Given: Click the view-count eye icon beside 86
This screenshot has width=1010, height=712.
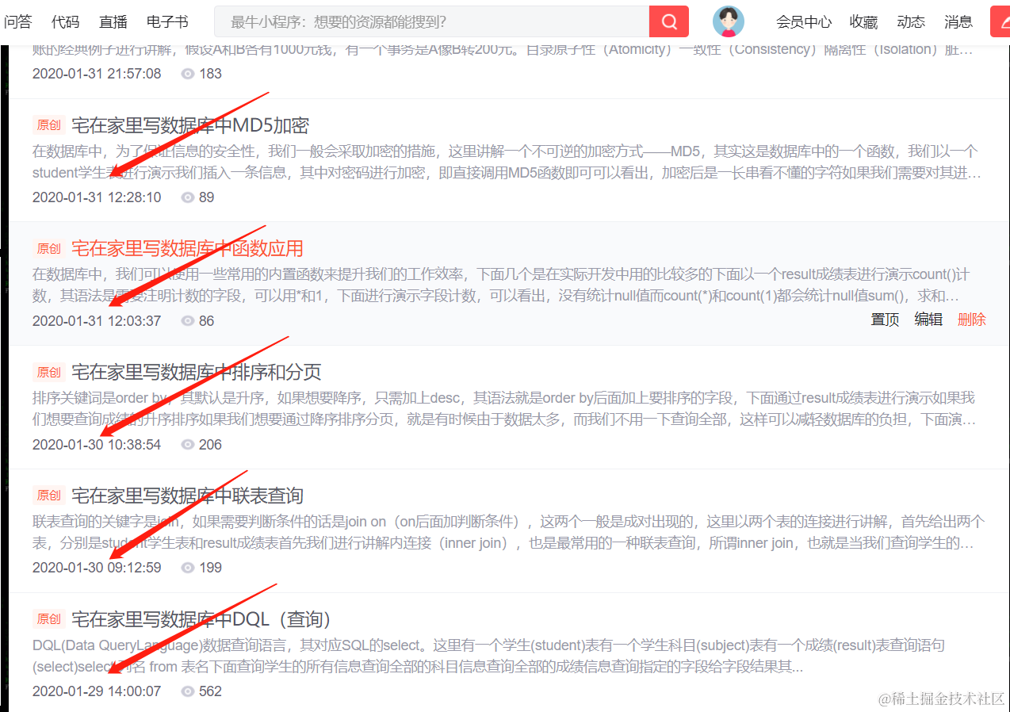Looking at the screenshot, I should click(188, 321).
